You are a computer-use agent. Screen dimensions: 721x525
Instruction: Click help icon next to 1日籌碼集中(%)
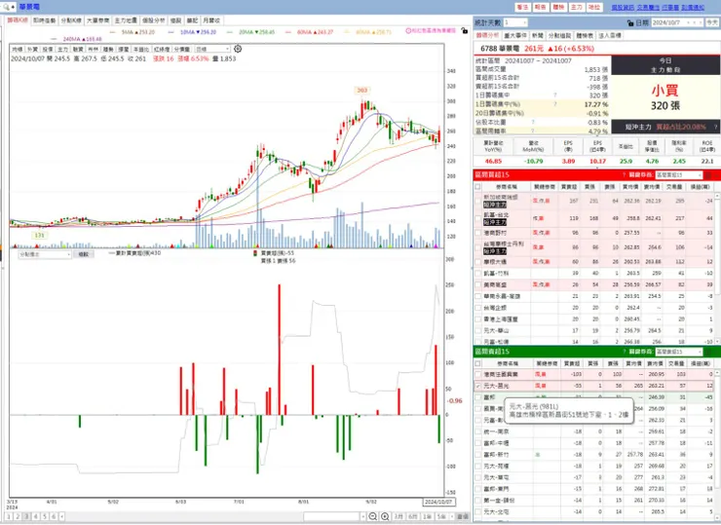pos(555,104)
